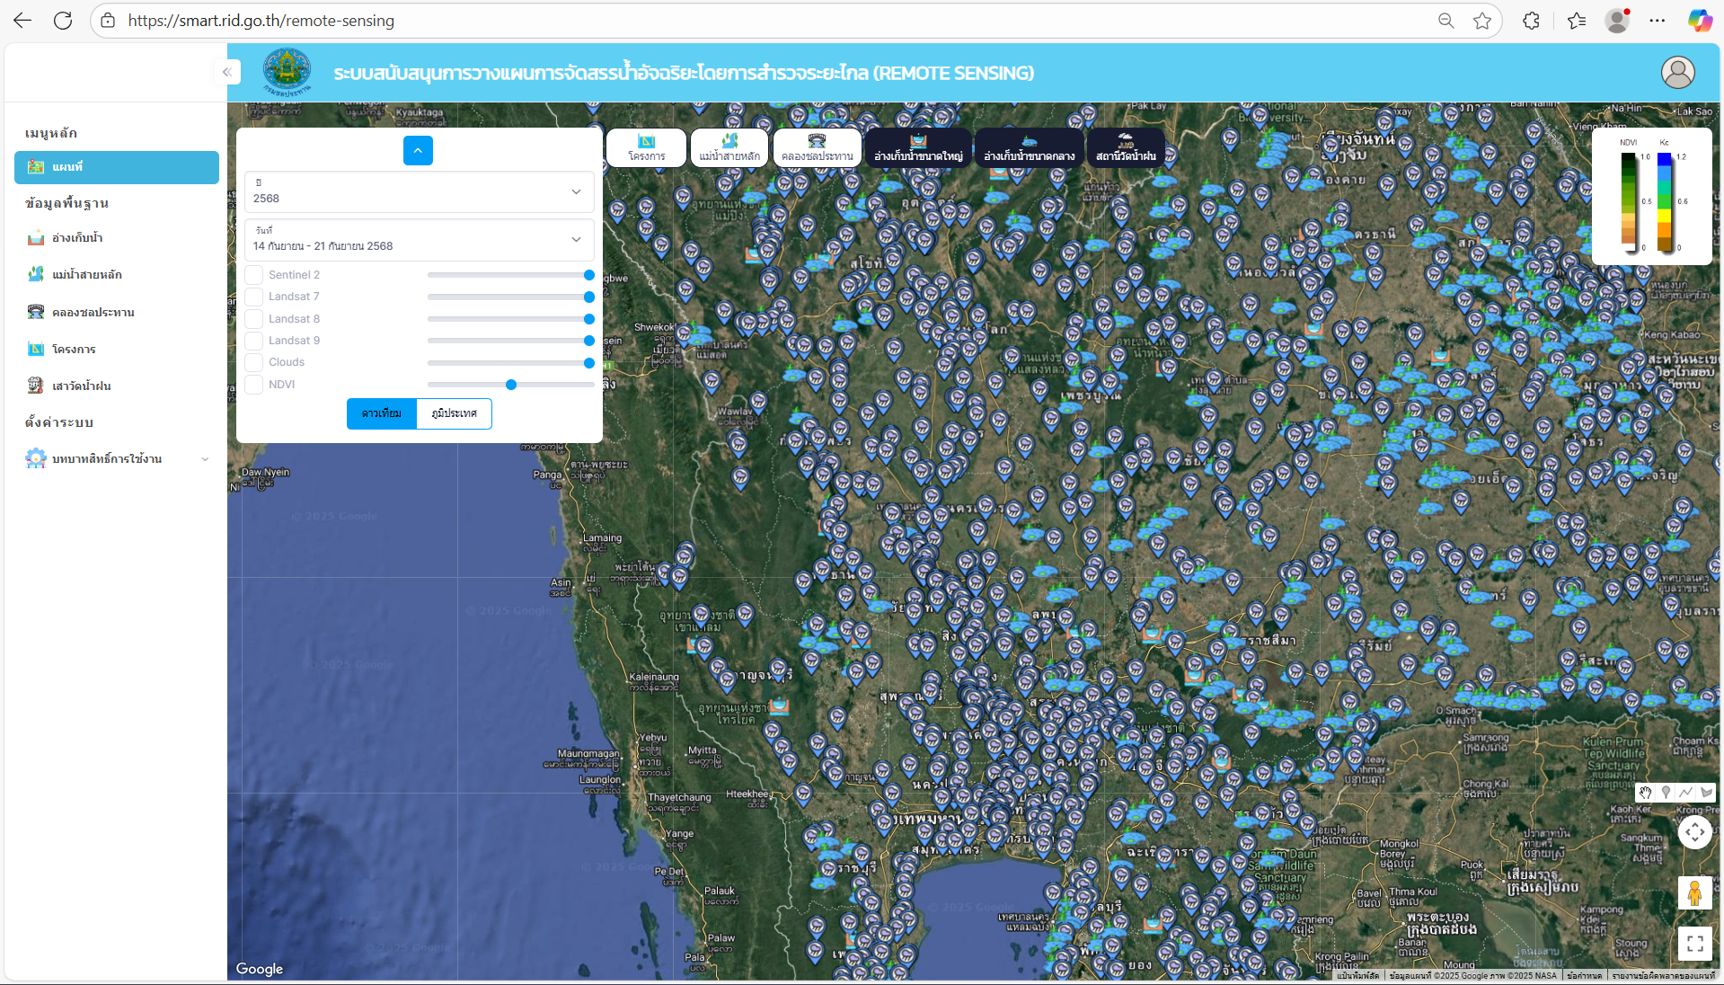Enable the Sentinel 2 layer checkbox
This screenshot has width=1724, height=985.
pyautogui.click(x=254, y=275)
